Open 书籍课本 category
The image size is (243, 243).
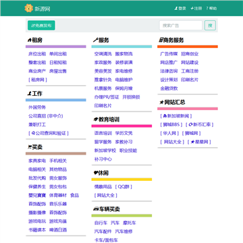click(37, 230)
